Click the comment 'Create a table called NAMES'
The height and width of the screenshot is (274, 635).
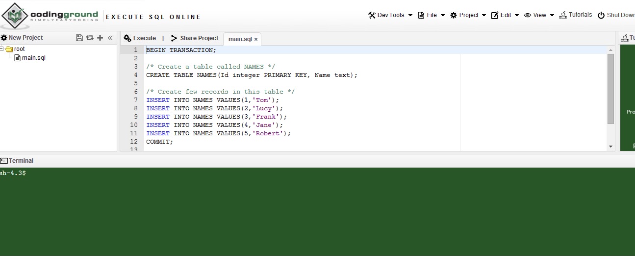210,67
